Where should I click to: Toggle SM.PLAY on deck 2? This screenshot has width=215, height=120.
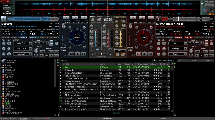click(x=160, y=37)
